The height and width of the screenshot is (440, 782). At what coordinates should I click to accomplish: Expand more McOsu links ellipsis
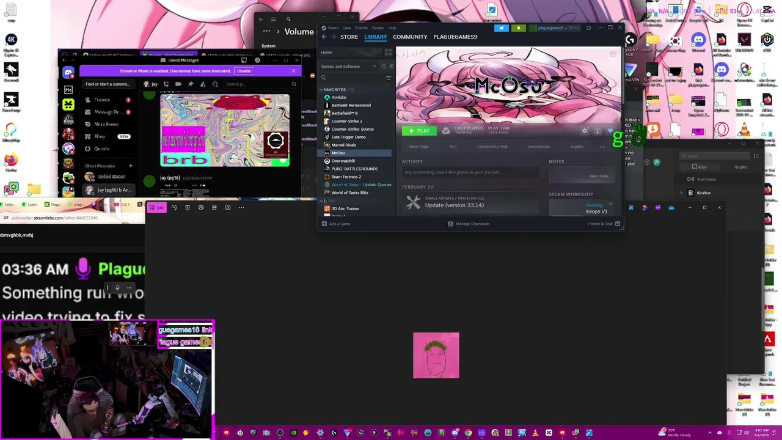coord(602,147)
